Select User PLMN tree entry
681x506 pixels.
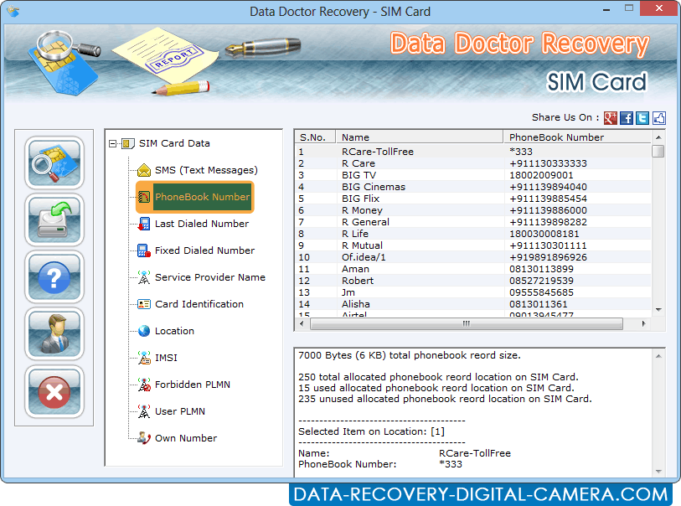click(x=180, y=411)
